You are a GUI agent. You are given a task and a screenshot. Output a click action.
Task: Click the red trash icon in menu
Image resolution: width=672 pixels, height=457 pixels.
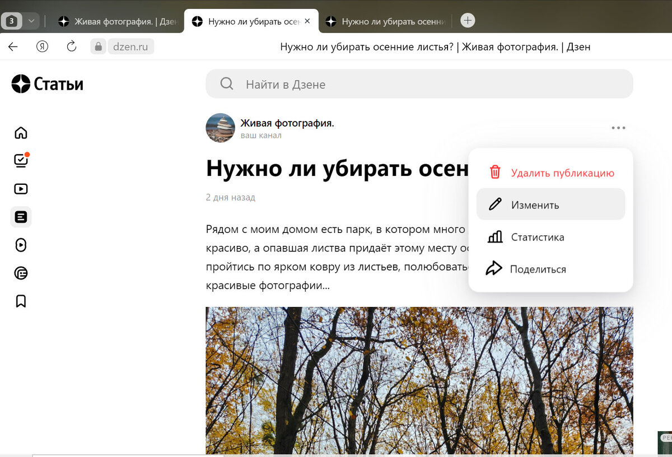coord(495,172)
